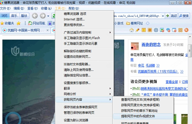Click the block popup window icon
The image size is (192, 124).
[174, 30]
